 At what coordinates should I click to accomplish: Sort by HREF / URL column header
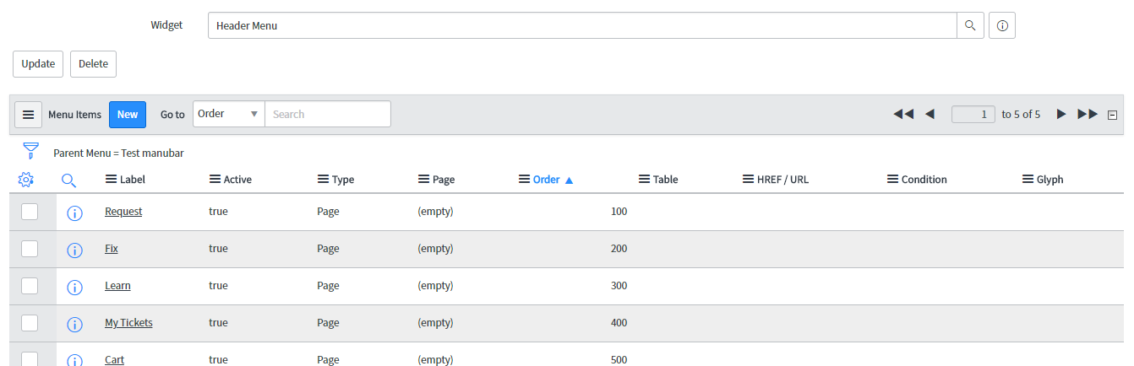tap(783, 179)
